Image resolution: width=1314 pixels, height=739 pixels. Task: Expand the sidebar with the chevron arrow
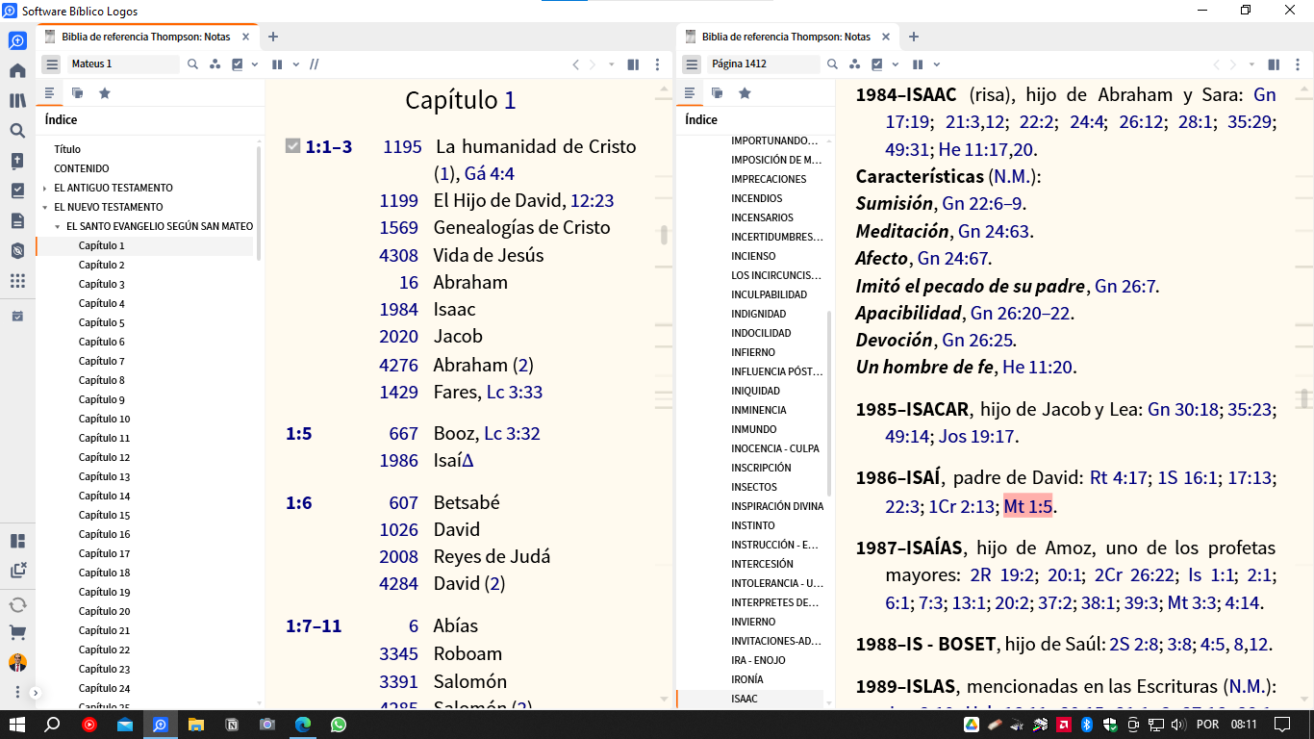tap(36, 693)
